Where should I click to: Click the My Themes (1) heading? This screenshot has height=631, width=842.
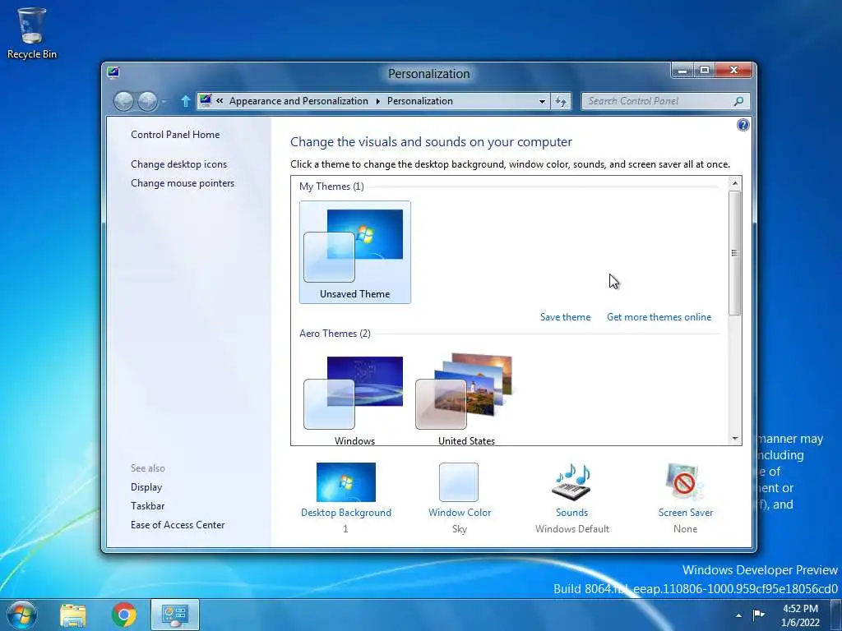click(x=331, y=187)
